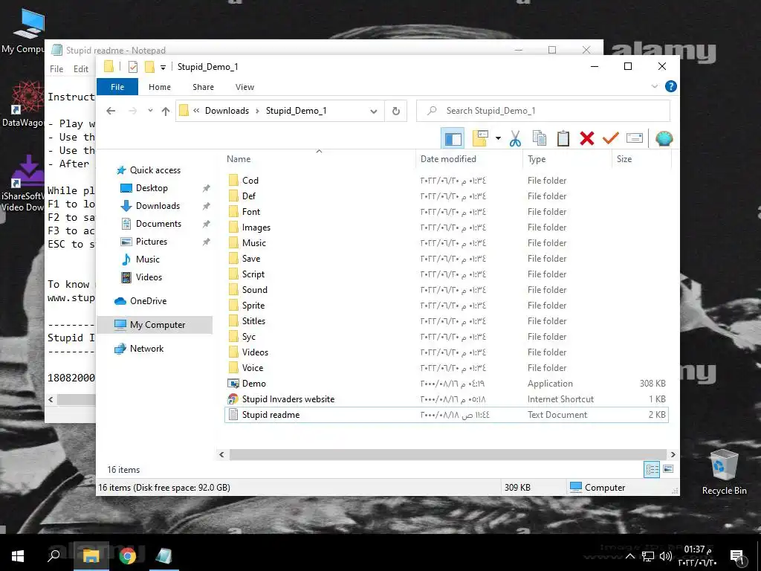Open the View ribbon tab
Image resolution: width=761 pixels, height=571 pixels.
tap(245, 87)
